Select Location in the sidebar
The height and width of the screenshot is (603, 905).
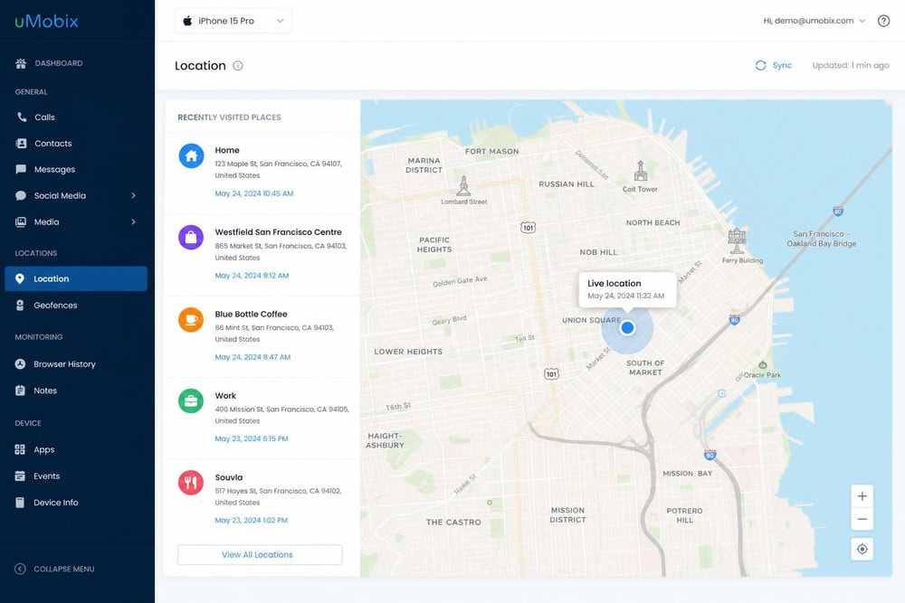tap(76, 278)
